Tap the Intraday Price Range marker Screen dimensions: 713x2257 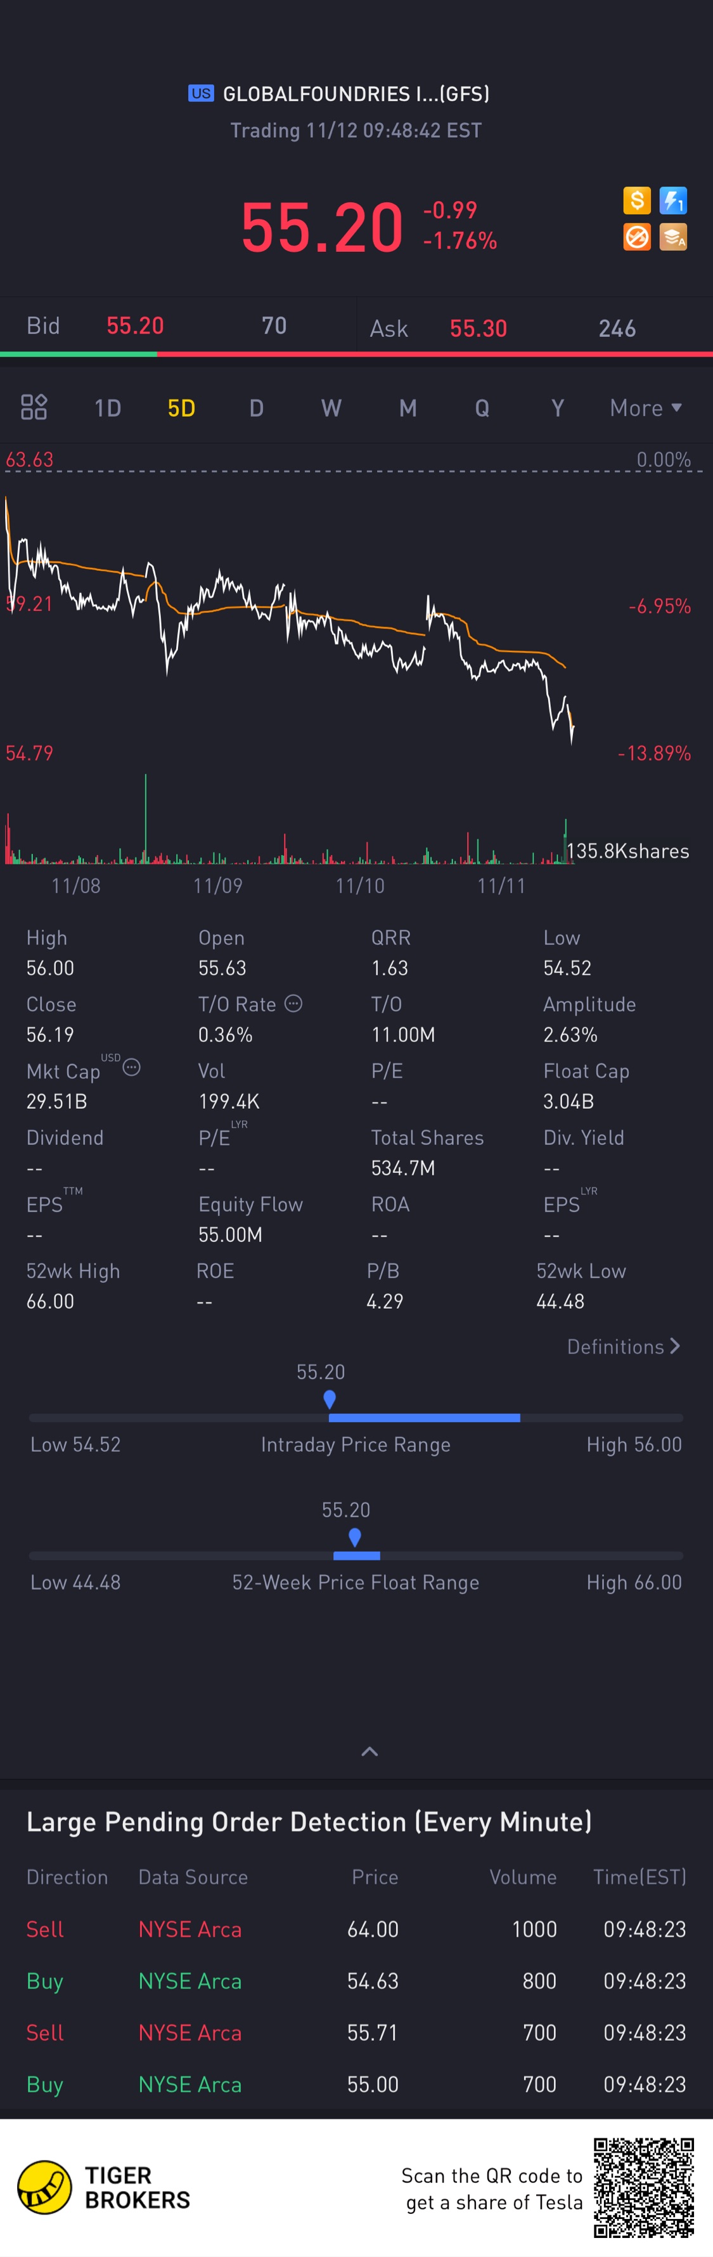coord(329,1399)
